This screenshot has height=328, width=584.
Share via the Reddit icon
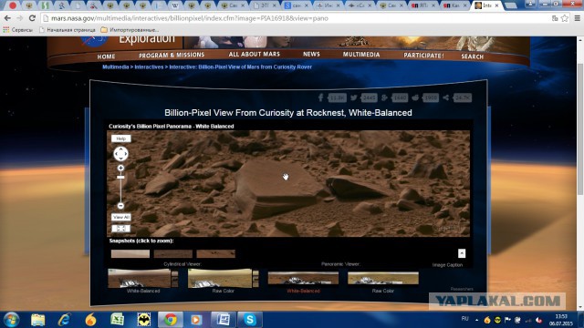coord(415,97)
